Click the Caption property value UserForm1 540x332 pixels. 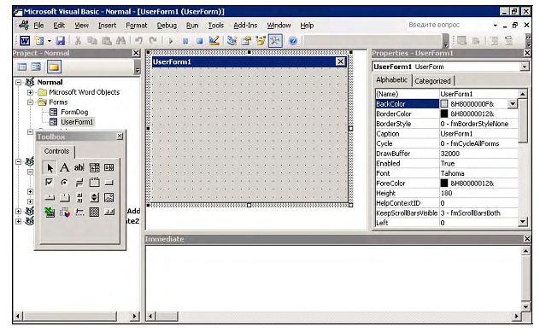click(478, 133)
